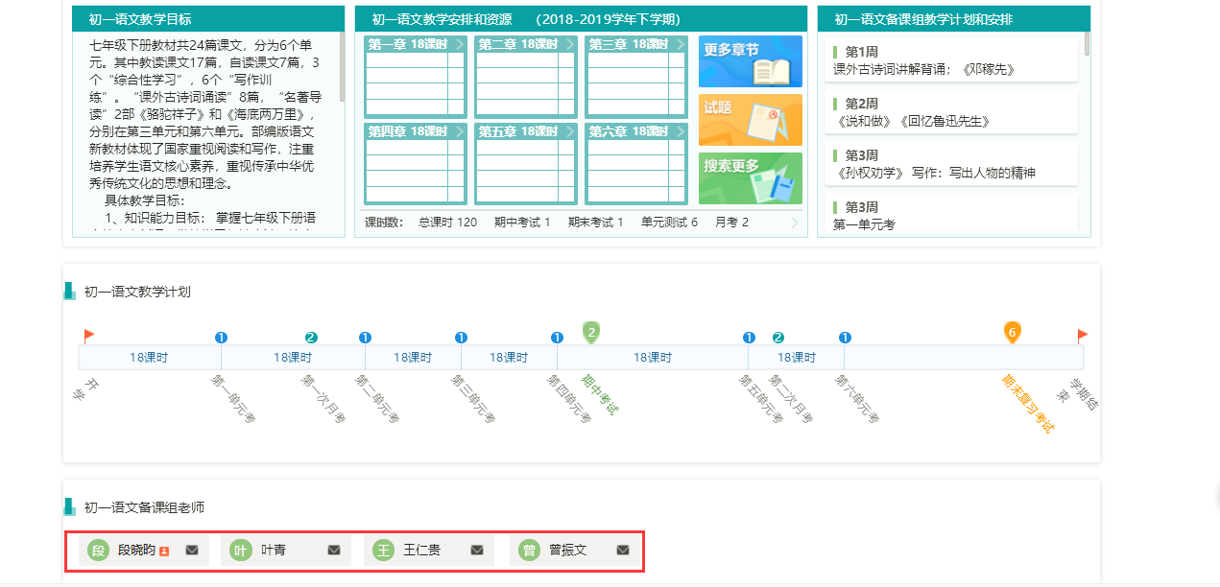Screen dimensions: 1220x587
Task: Click the 学期结束 end flag on timeline
Action: [x=1083, y=336]
